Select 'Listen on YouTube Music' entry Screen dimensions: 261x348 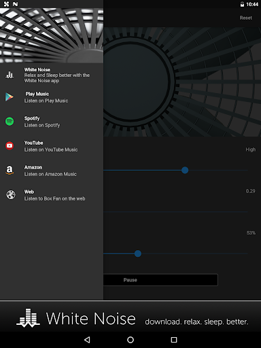[x=52, y=146]
